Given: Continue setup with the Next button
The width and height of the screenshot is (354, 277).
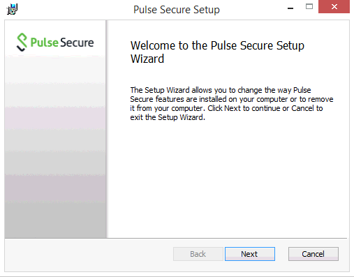Looking at the screenshot, I should (x=250, y=254).
